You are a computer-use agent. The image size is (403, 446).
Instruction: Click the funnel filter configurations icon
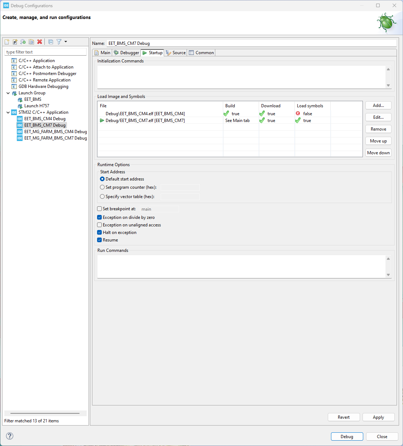tap(59, 42)
